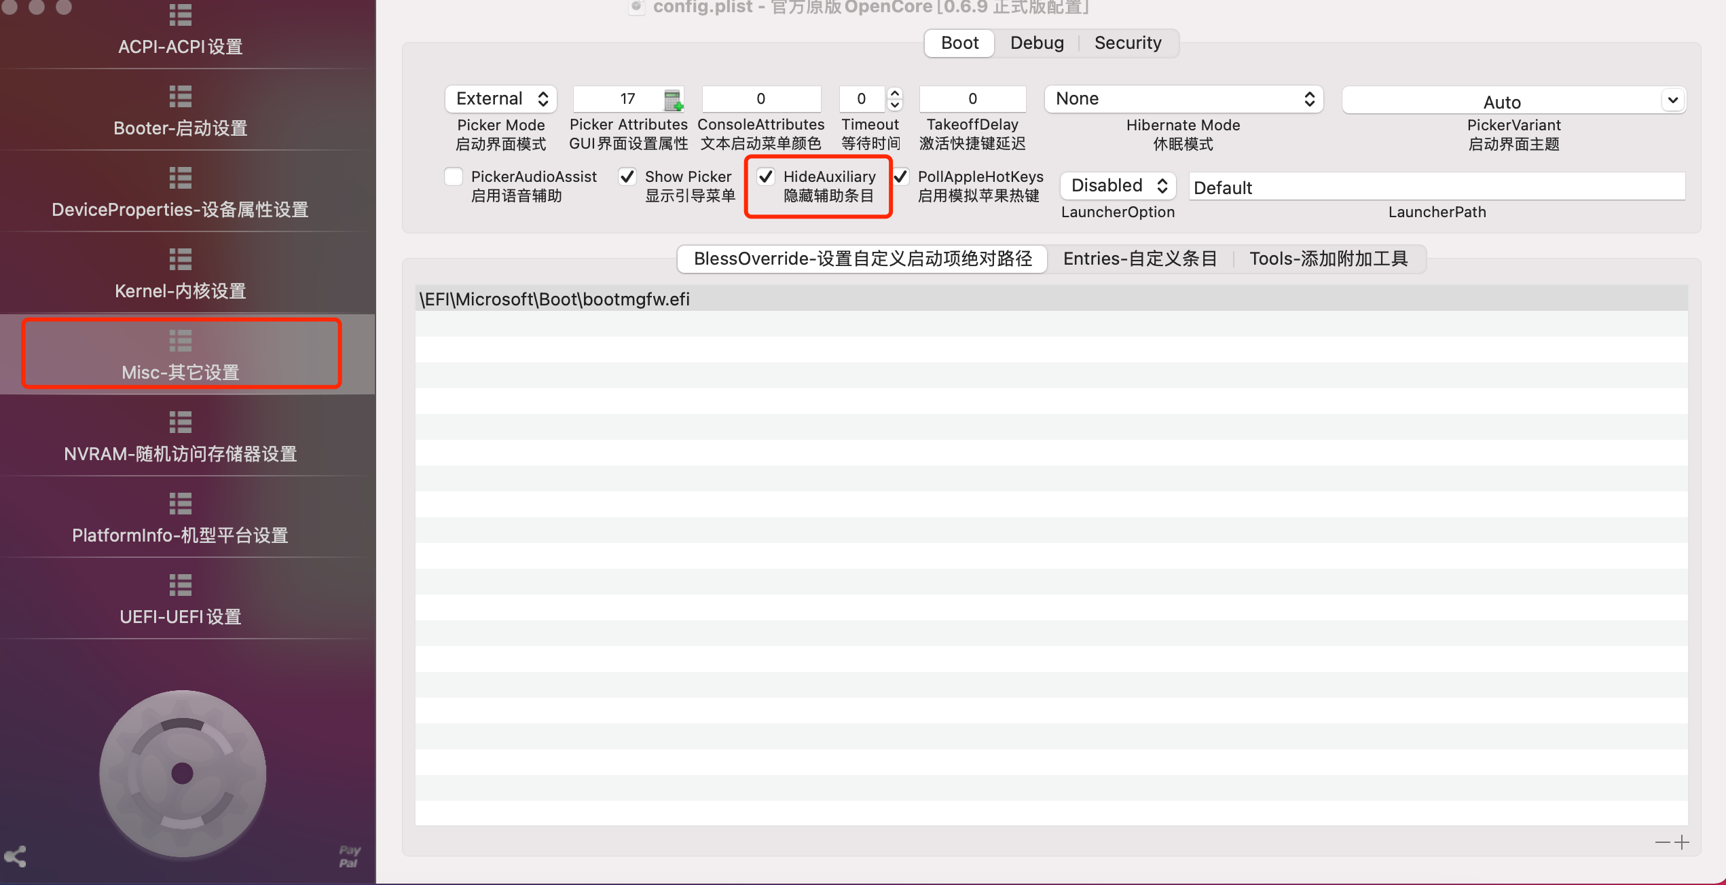
Task: Switch to the Tools-添加附加工具 tab
Action: 1329,259
